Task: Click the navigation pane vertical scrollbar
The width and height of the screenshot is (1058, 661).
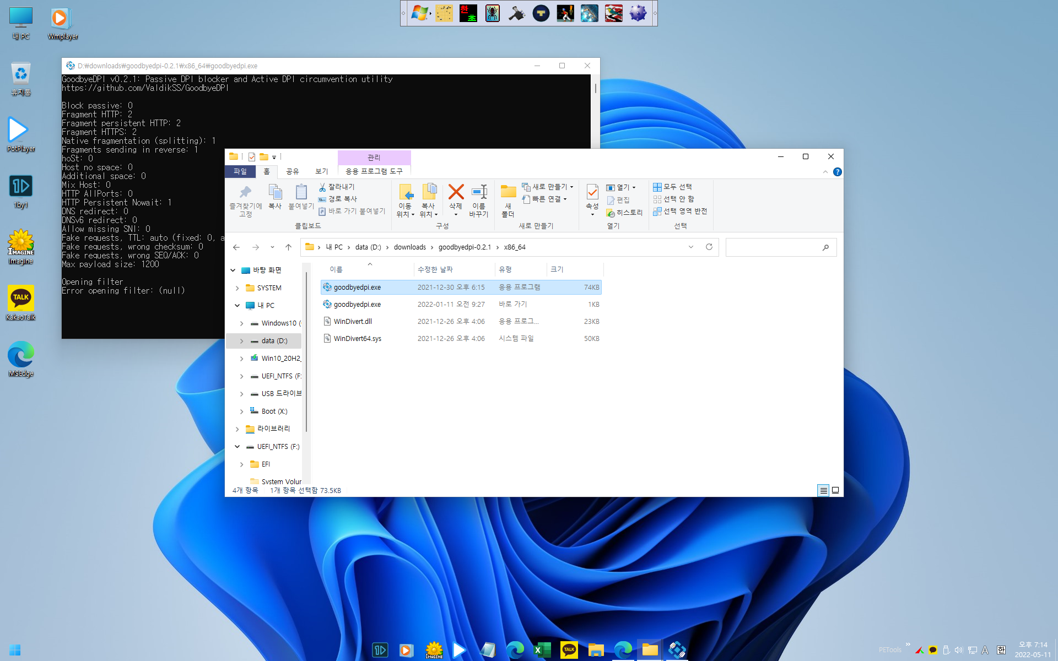Action: point(306,353)
